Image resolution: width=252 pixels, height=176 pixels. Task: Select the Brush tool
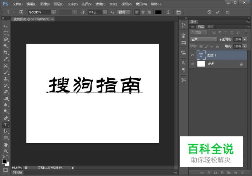(x=5, y=72)
